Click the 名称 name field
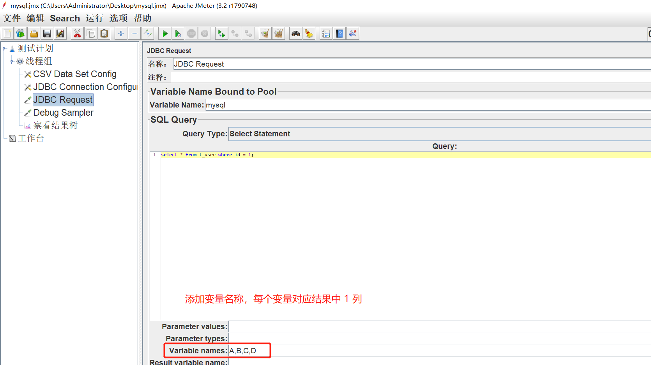 pos(412,64)
